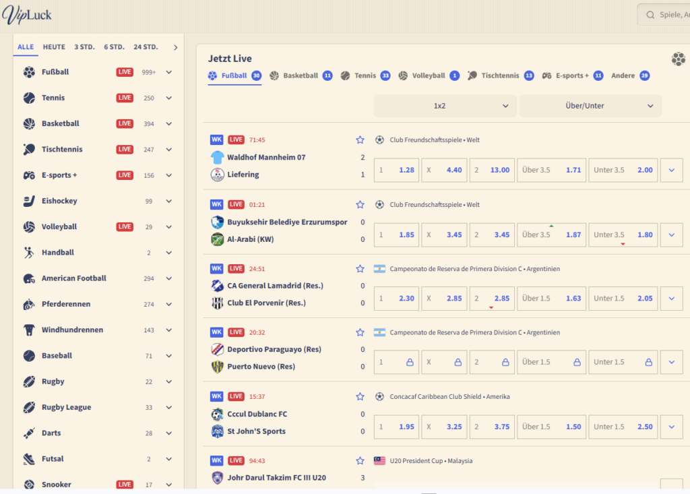This screenshot has width=690, height=494.
Task: Favorite the Waldhof Mannheim 07 match star
Action: coord(360,140)
